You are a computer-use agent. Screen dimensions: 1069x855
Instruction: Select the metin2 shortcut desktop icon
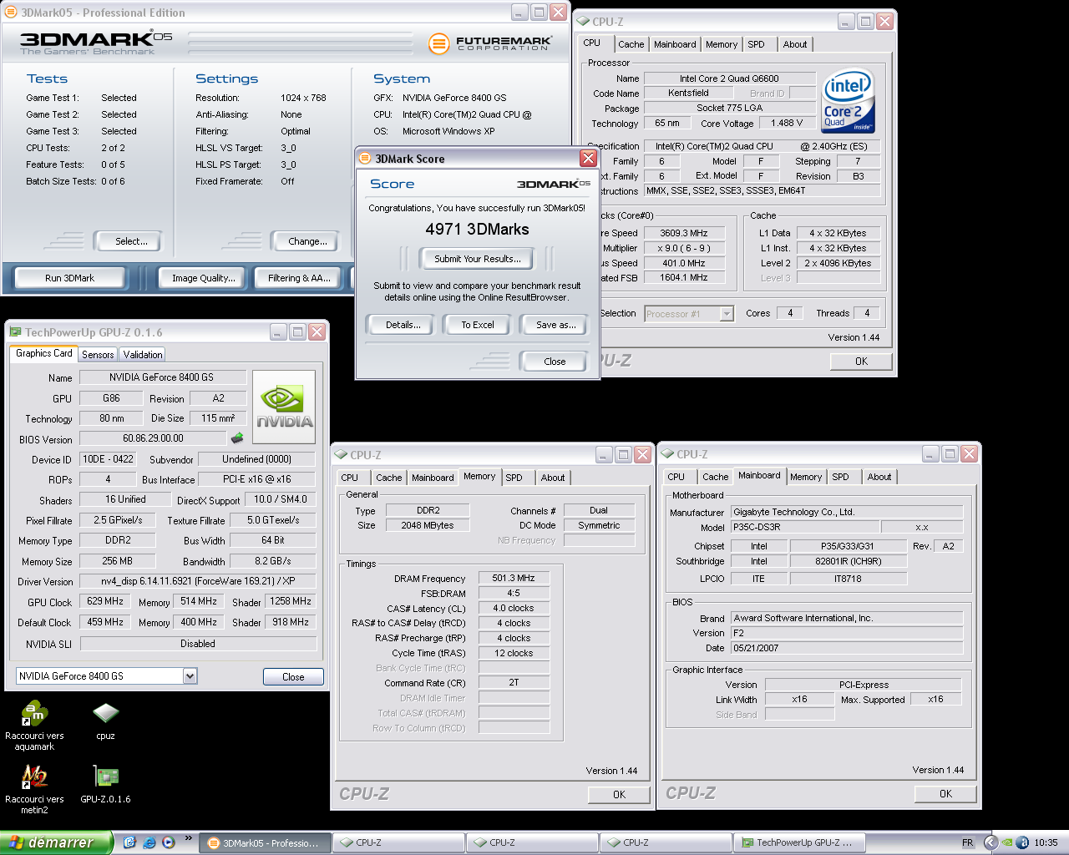tap(34, 790)
